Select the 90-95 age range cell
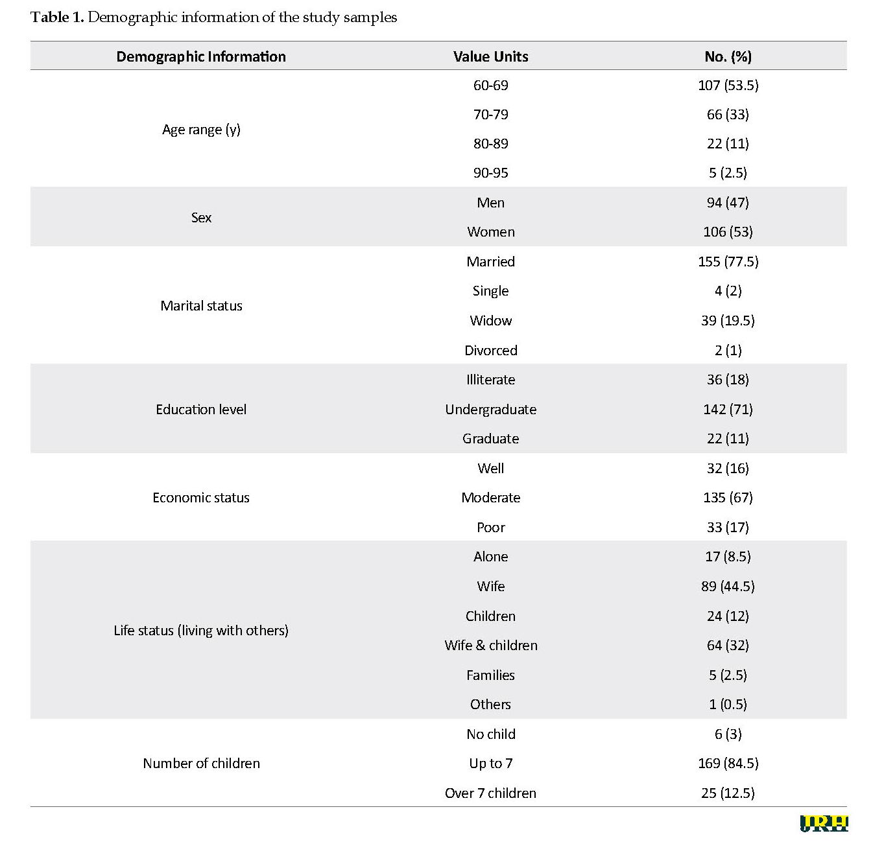This screenshot has height=853, width=884. point(490,172)
